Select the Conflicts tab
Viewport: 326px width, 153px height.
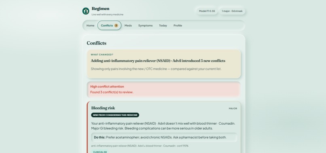109,25
